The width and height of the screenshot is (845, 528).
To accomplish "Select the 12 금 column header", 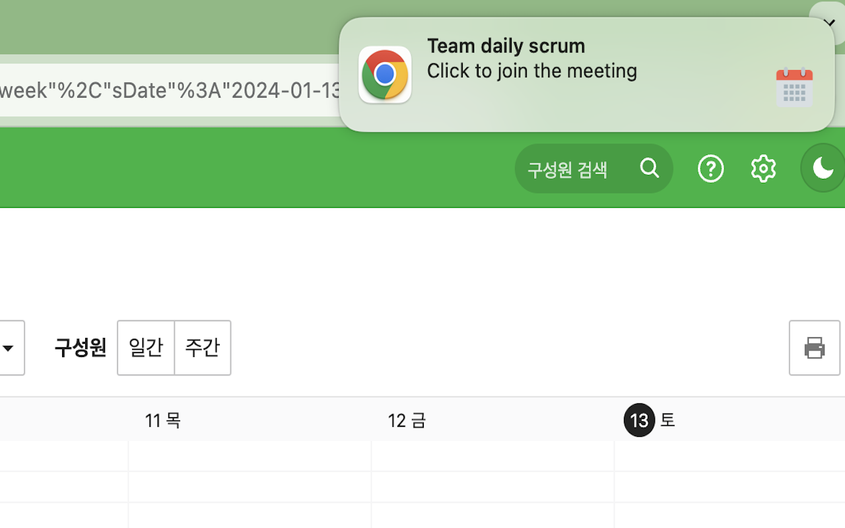I will 407,420.
